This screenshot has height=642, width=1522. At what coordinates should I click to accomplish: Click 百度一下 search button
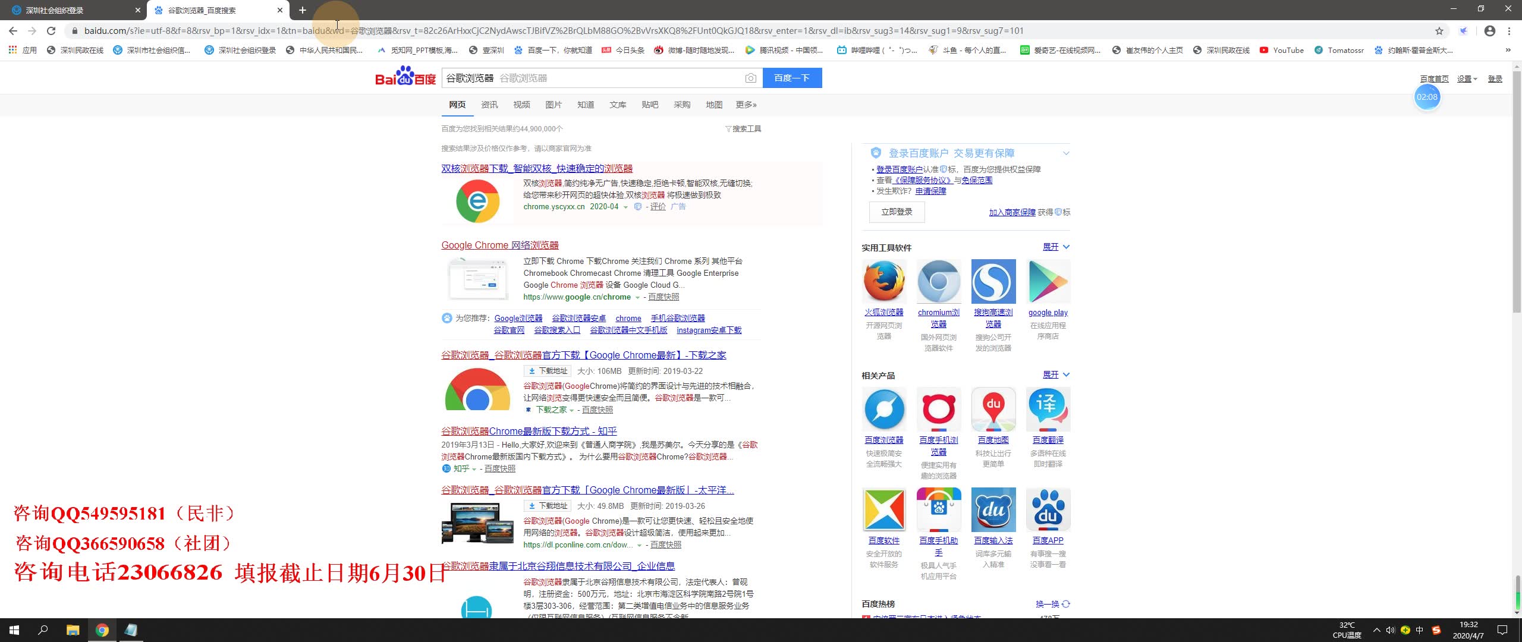coord(792,78)
